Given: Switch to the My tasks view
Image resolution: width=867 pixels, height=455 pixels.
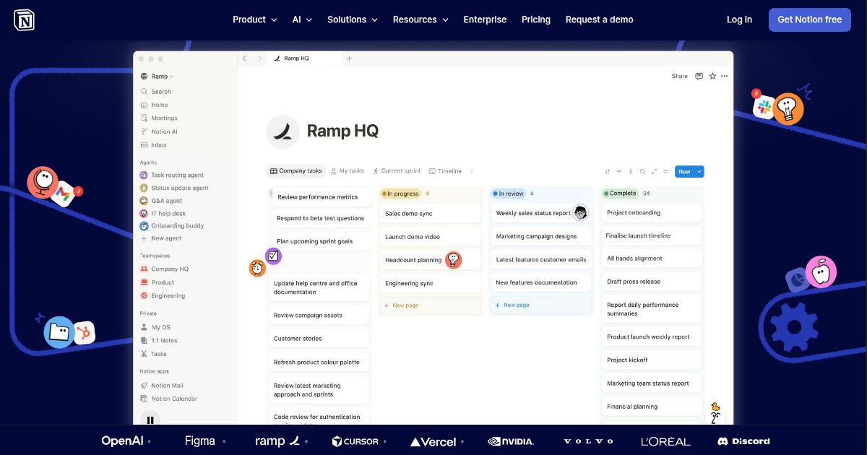Looking at the screenshot, I should 348,171.
